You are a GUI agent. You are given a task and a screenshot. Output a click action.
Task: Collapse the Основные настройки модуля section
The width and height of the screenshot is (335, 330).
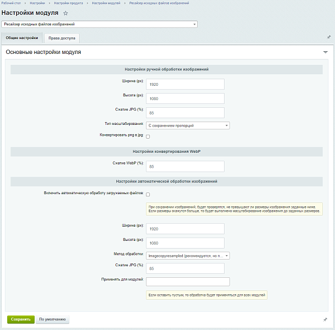325,52
